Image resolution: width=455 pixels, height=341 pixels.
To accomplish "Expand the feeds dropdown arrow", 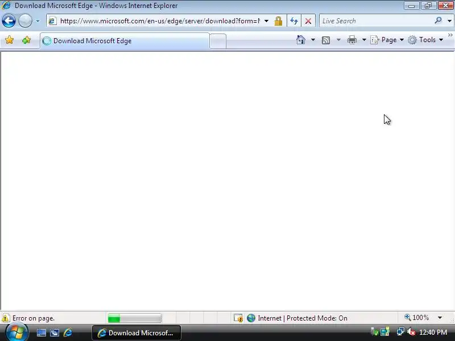I will coord(338,40).
